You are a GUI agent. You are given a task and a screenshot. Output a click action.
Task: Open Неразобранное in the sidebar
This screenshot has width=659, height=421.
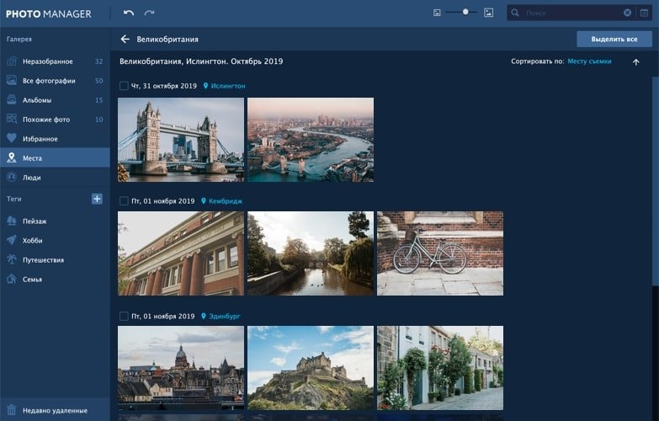55,61
